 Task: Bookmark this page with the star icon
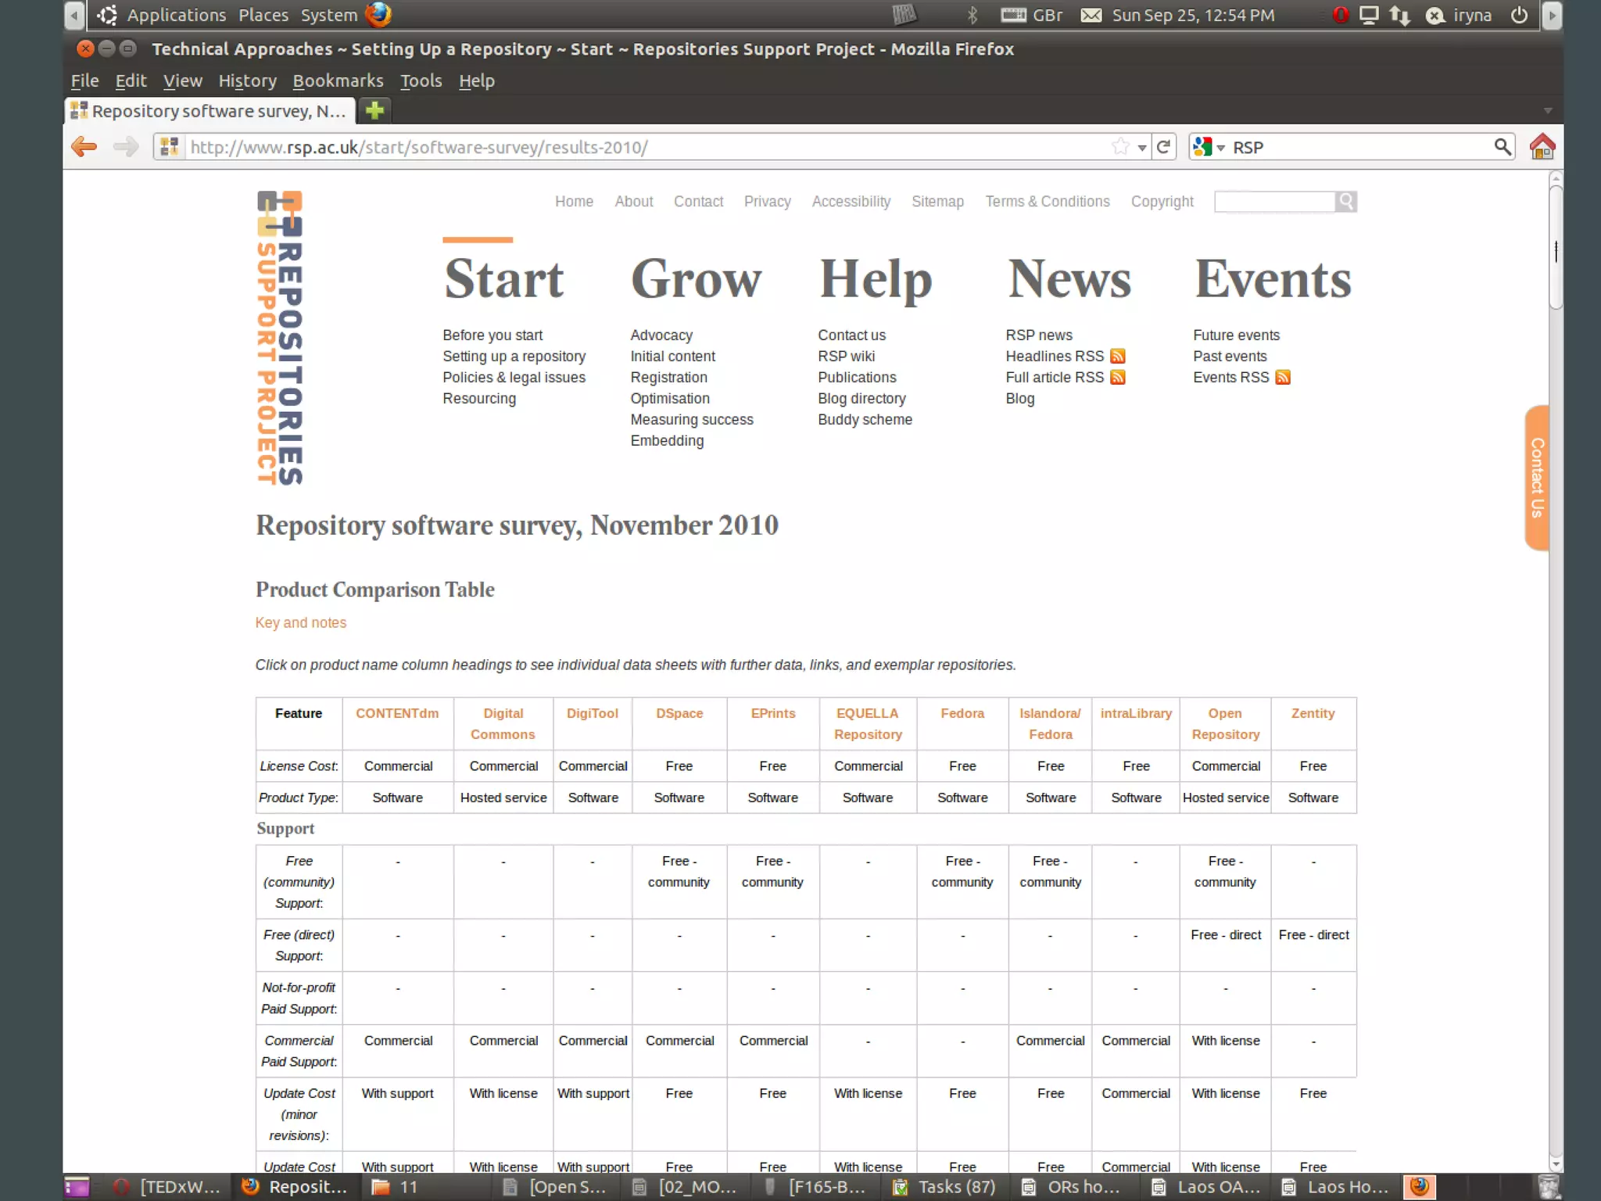[1120, 147]
